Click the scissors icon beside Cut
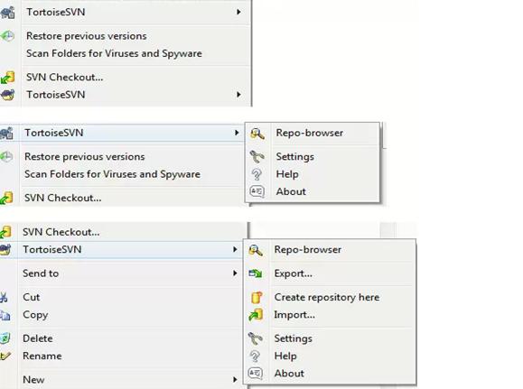This screenshot has width=523, height=389. click(4, 297)
